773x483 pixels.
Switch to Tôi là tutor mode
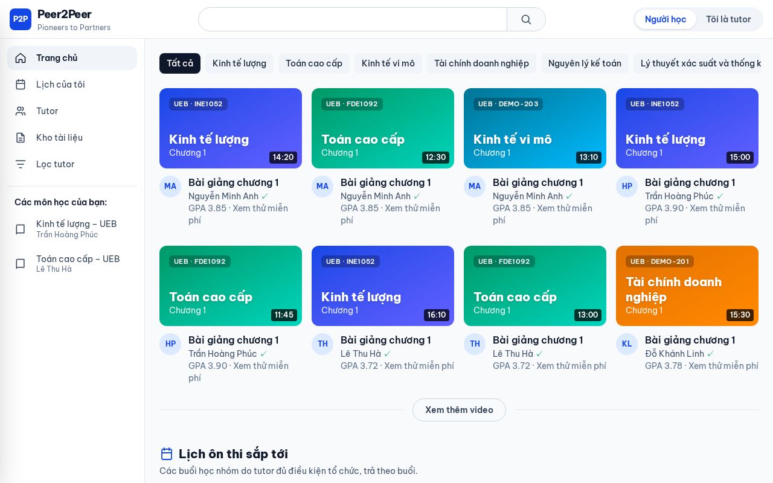[728, 19]
